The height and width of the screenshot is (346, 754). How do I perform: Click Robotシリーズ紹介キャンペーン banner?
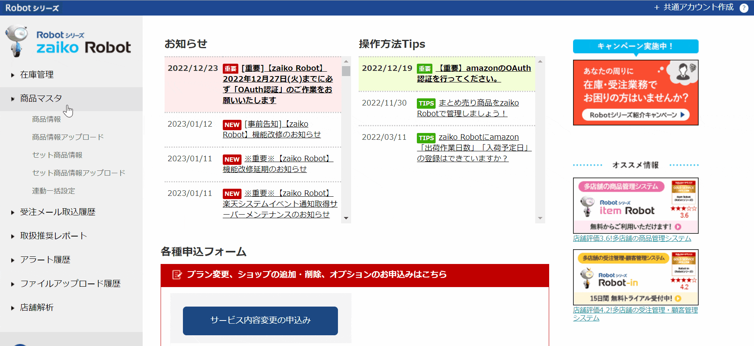point(636,92)
